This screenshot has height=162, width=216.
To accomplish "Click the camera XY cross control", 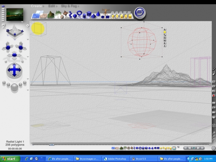I will coord(8,48).
